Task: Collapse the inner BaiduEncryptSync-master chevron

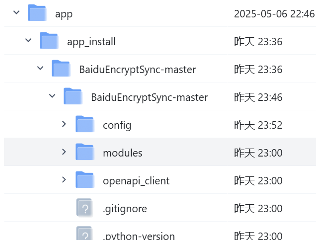Action: pos(52,96)
